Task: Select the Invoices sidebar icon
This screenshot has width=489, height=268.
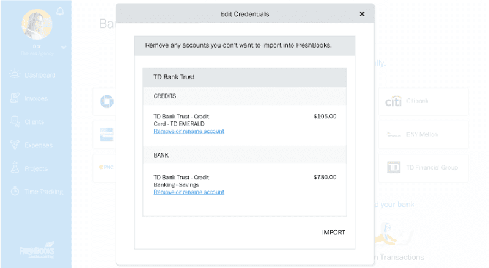Action: point(15,98)
